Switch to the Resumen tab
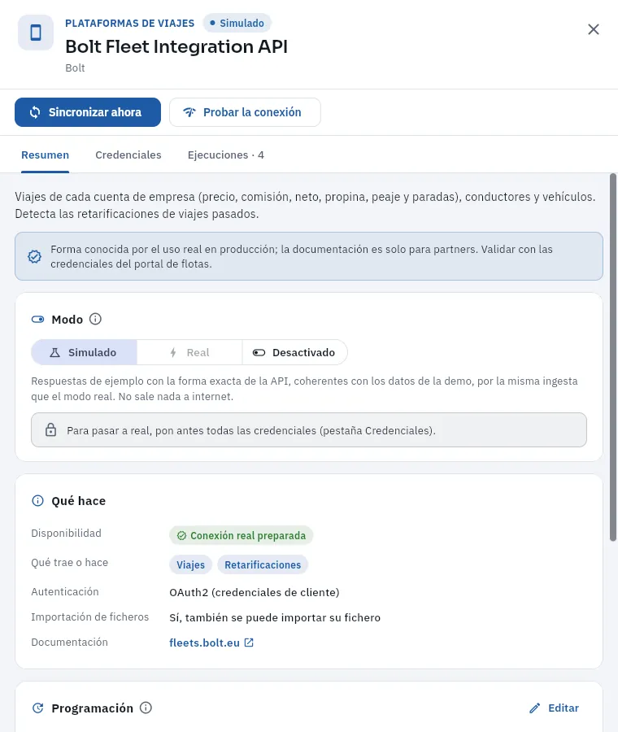The width and height of the screenshot is (618, 732). (46, 155)
